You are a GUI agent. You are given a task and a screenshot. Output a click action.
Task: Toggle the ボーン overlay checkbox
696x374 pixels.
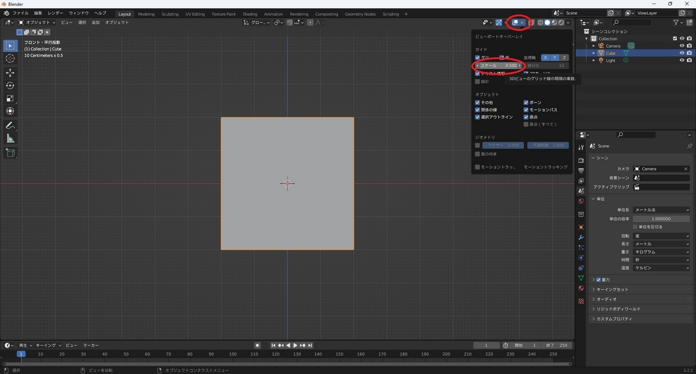(526, 103)
